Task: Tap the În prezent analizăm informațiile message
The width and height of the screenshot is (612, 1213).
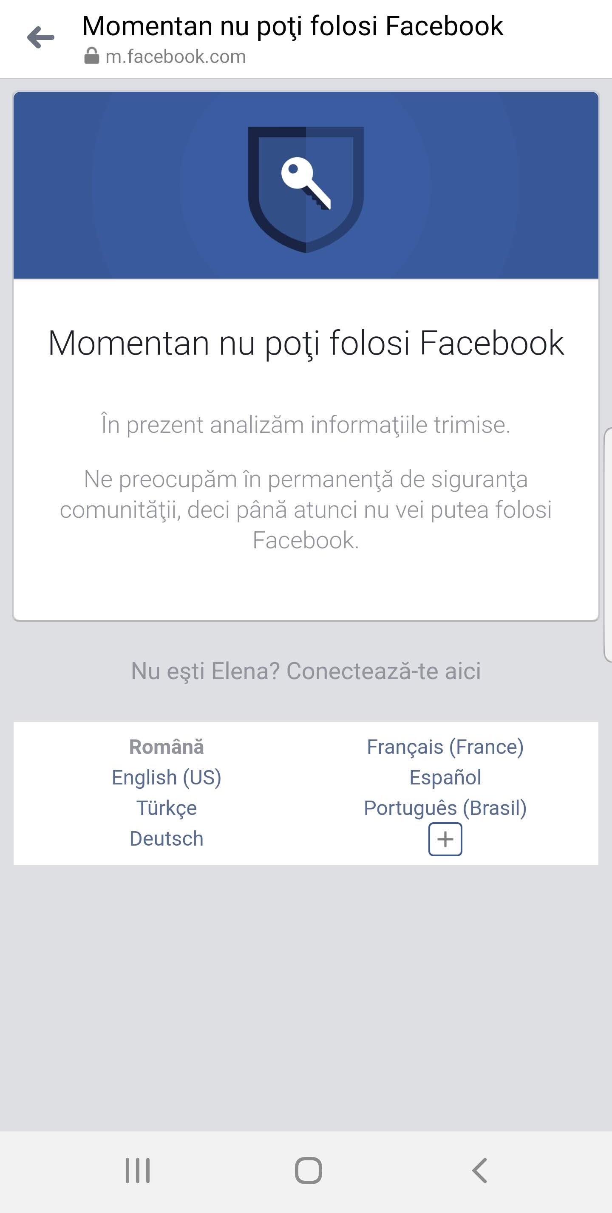Action: pos(306,425)
